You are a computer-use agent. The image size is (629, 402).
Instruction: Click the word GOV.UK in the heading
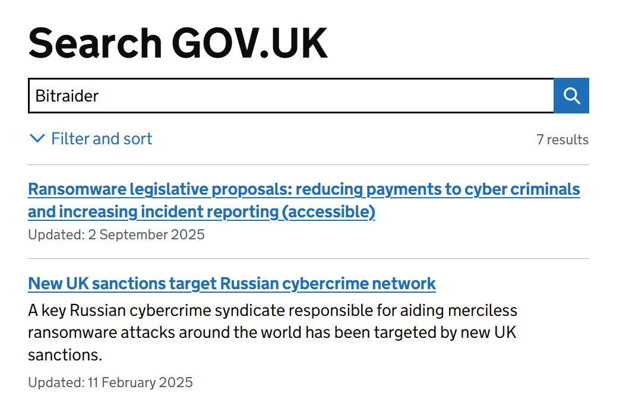[249, 43]
